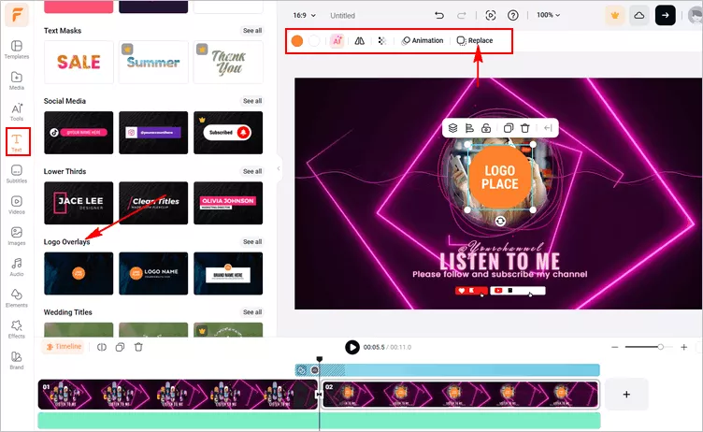Open the Subtitles tab in sidebar
703x432 pixels.
[17, 174]
